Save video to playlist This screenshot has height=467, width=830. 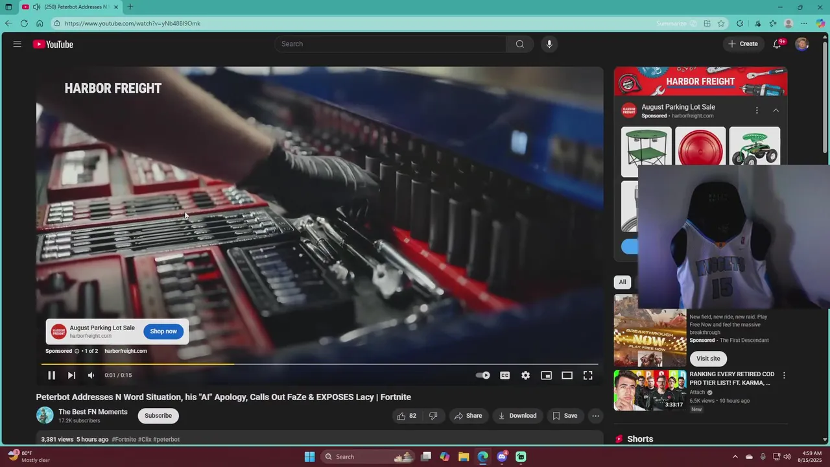point(565,416)
